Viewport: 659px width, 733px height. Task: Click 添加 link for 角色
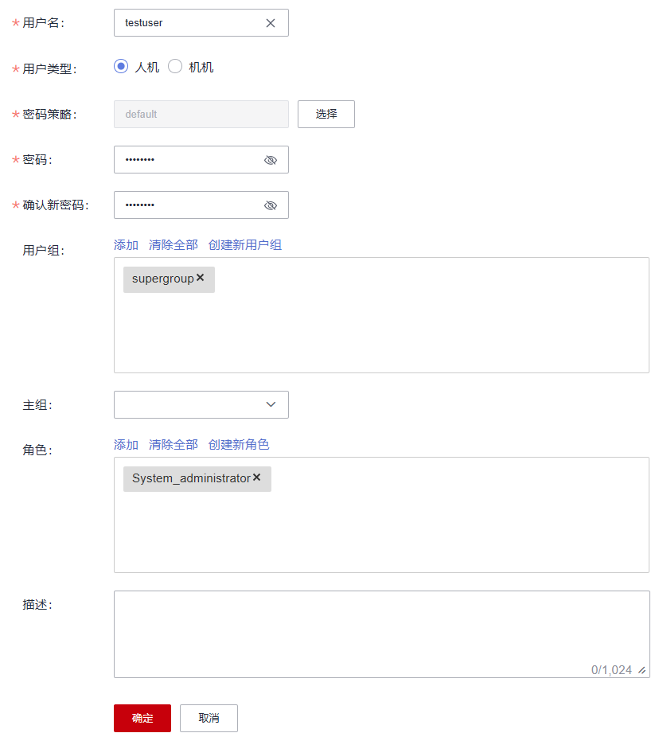127,445
